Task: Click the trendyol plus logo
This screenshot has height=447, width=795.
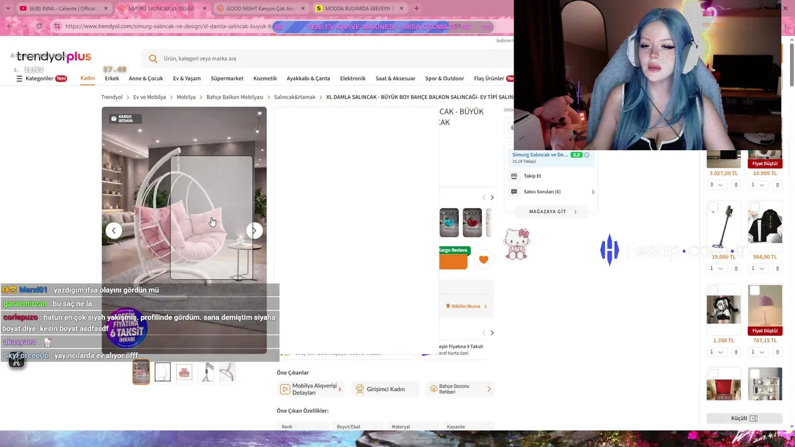Action: point(54,57)
